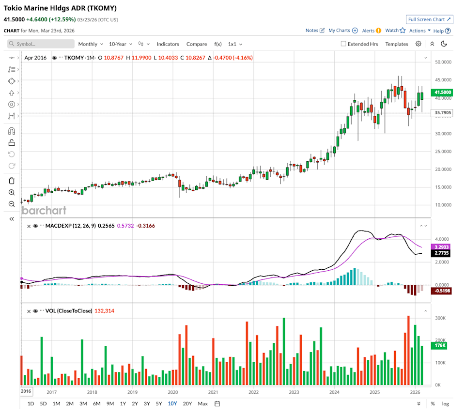465x416 pixels.
Task: Activate the zoom-in magnifier tool
Action: pyautogui.click(x=12, y=192)
